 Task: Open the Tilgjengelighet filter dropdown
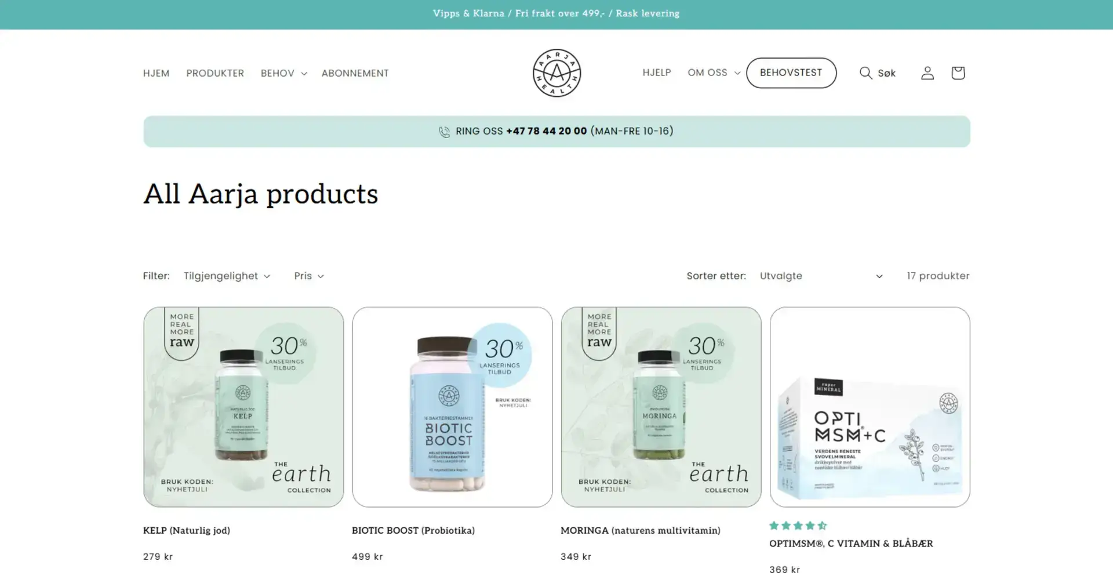[x=227, y=276]
